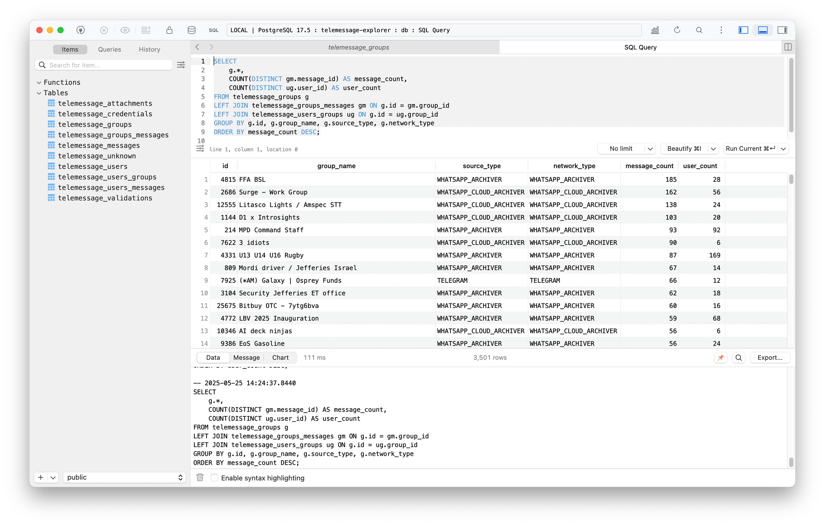Collapse the Tables tree section
The image size is (825, 526).
(x=39, y=93)
